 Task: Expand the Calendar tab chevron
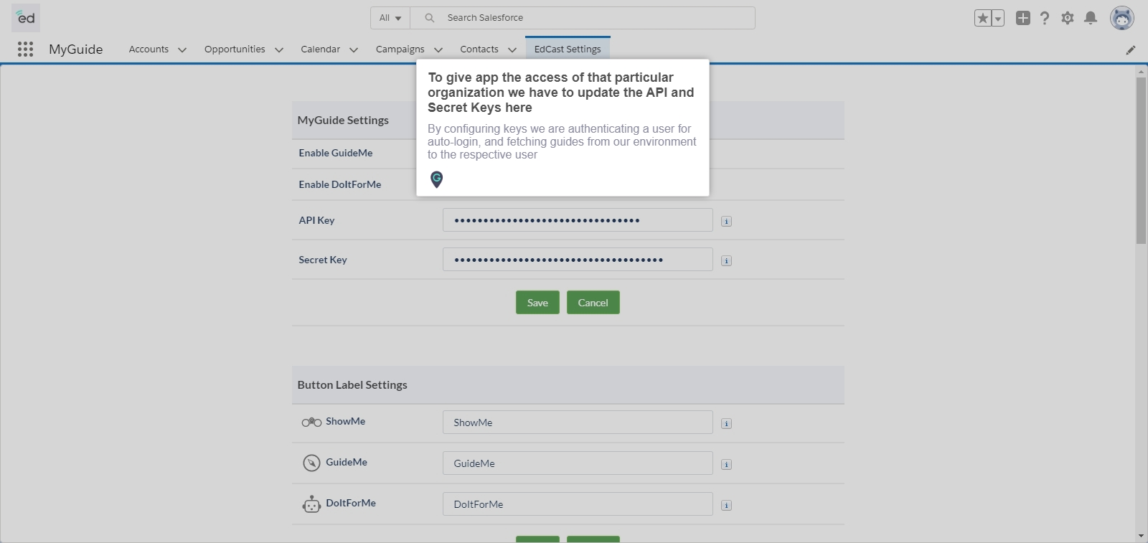(354, 49)
